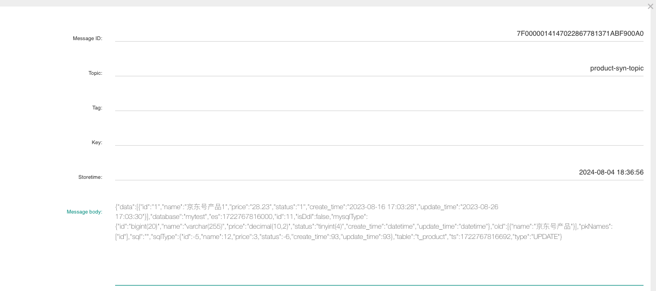Click the Tag label
The width and height of the screenshot is (656, 291).
coord(97,108)
